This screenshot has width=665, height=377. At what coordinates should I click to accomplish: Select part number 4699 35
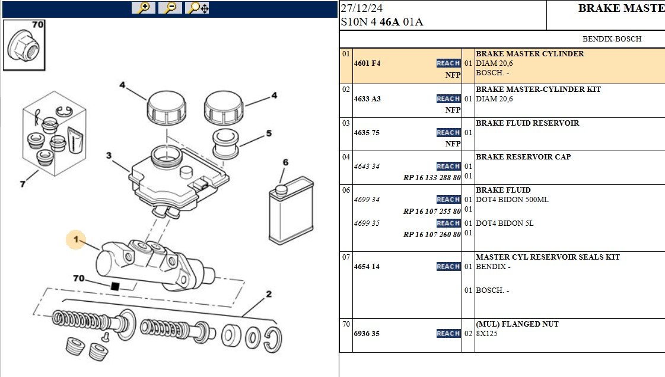pos(367,223)
